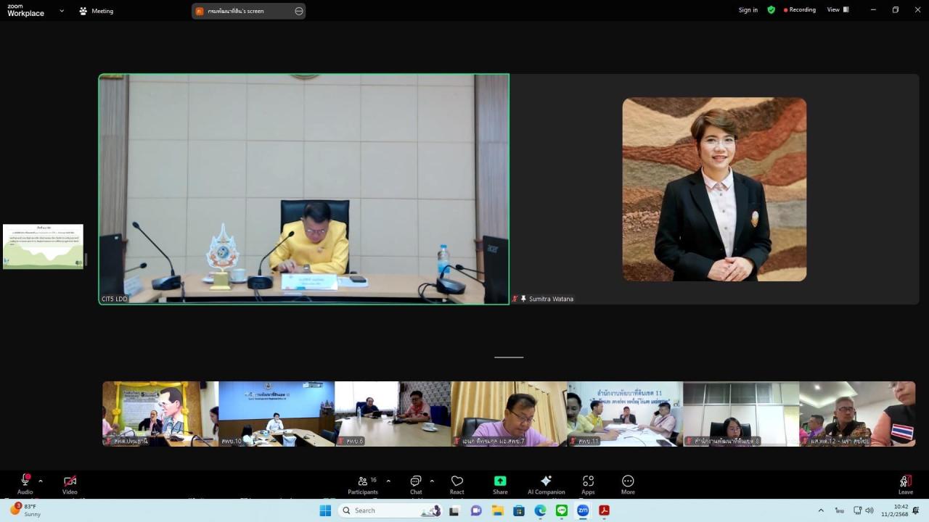This screenshot has width=929, height=522.
Task: Open screen share options ellipsis button
Action: (x=299, y=11)
